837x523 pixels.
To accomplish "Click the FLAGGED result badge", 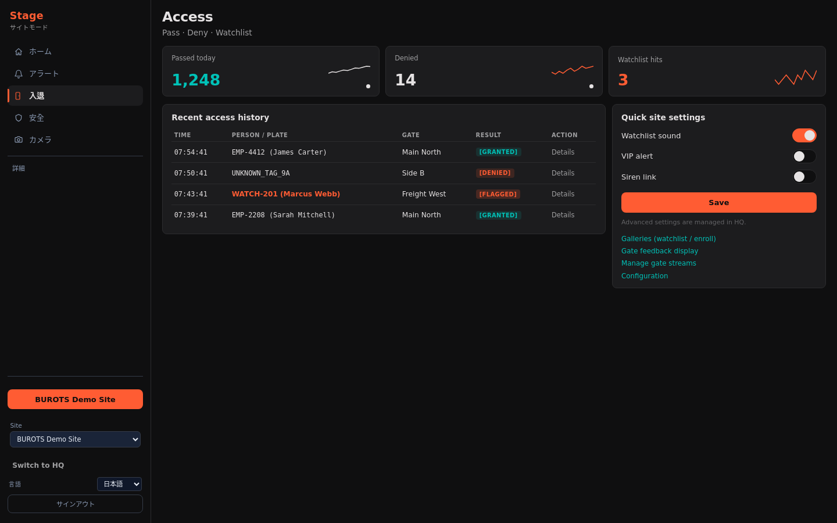I will 498,194.
